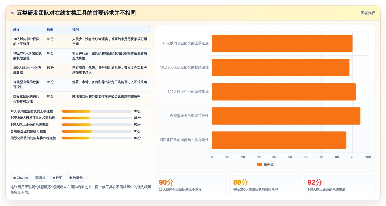Click description starting 已有项目、代码
This screenshot has height=206, width=386.
pos(110,70)
